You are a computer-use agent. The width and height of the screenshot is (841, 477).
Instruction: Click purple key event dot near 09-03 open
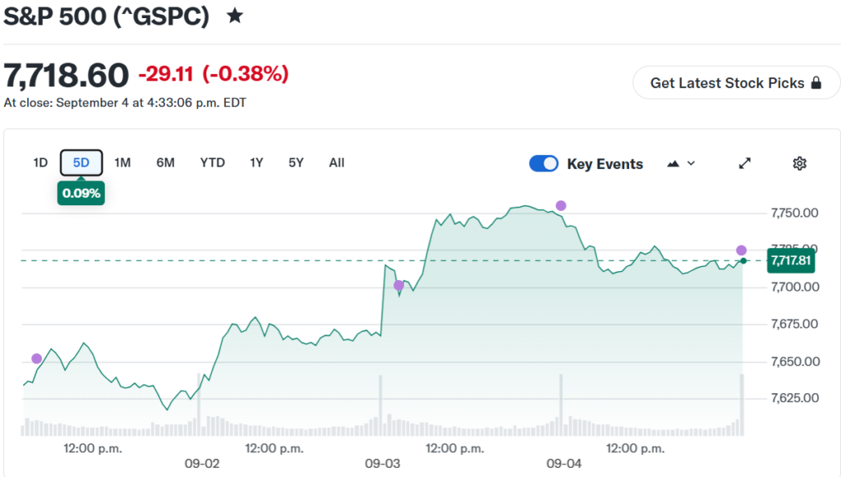point(398,285)
